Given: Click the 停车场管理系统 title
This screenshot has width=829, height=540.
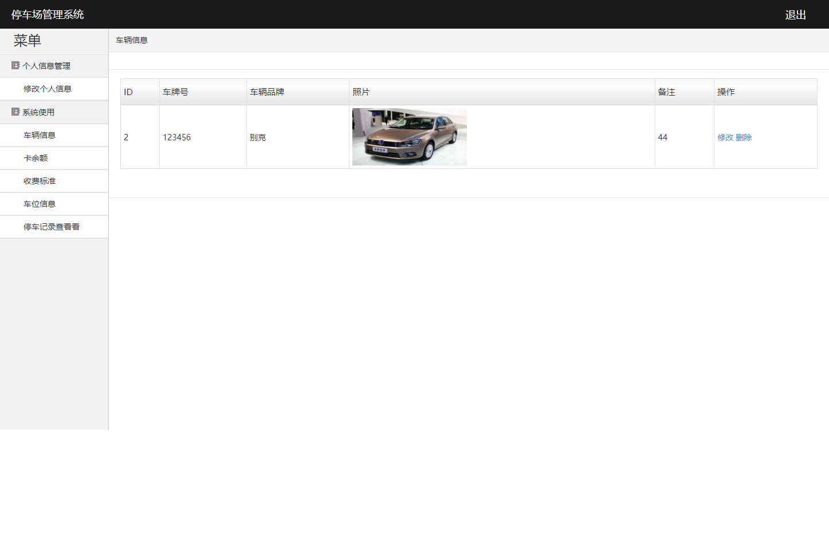Looking at the screenshot, I should (46, 14).
